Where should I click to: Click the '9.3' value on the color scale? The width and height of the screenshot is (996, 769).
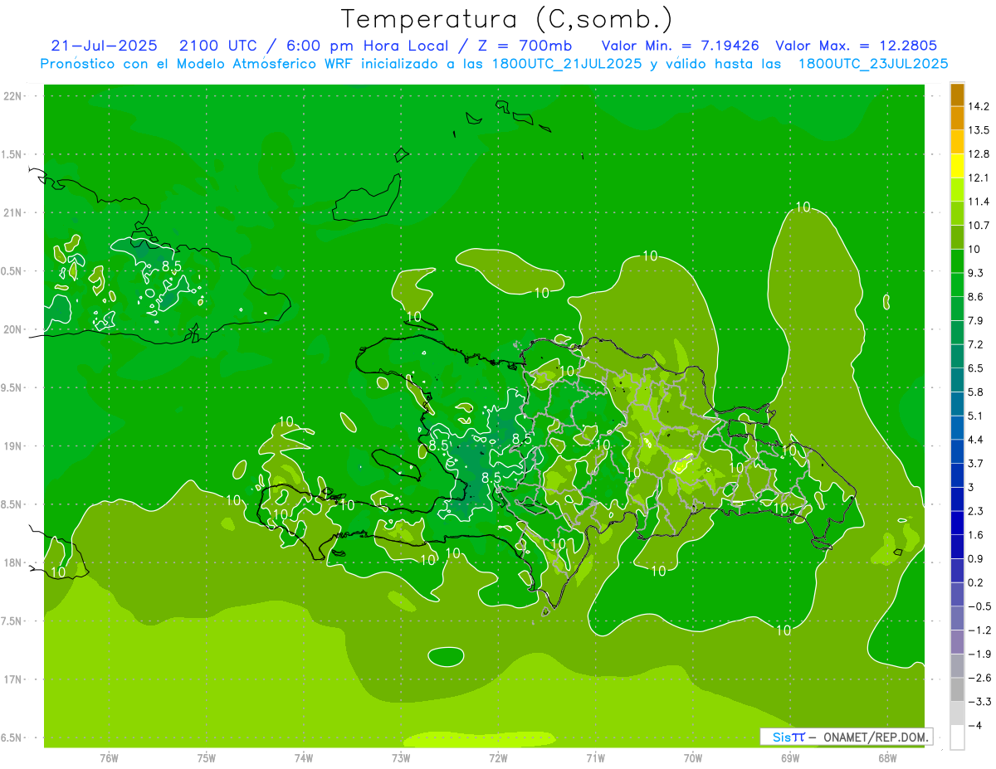click(976, 273)
